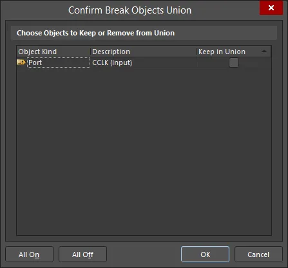Enable all objects with All On
The width and height of the screenshot is (288, 268).
tap(29, 254)
